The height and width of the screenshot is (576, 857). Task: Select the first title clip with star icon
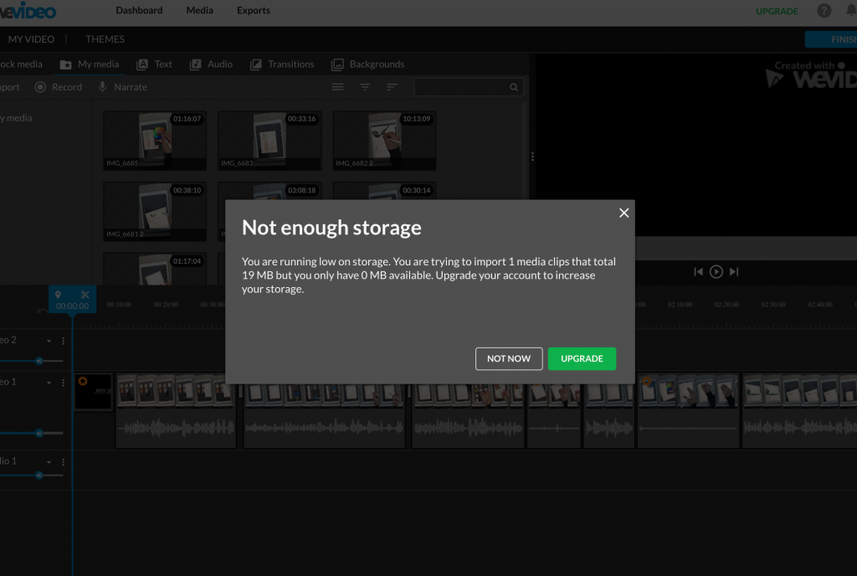[94, 392]
